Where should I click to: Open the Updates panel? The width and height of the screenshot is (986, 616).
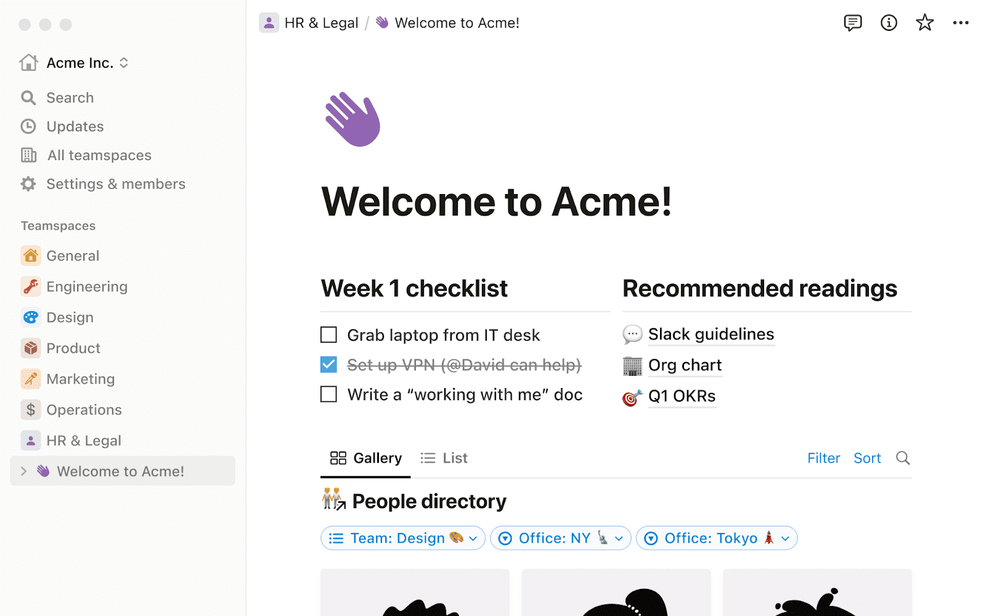tap(75, 126)
